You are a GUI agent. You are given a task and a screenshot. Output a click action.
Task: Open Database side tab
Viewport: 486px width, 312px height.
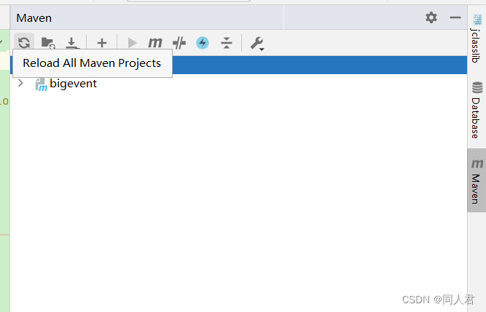(477, 110)
